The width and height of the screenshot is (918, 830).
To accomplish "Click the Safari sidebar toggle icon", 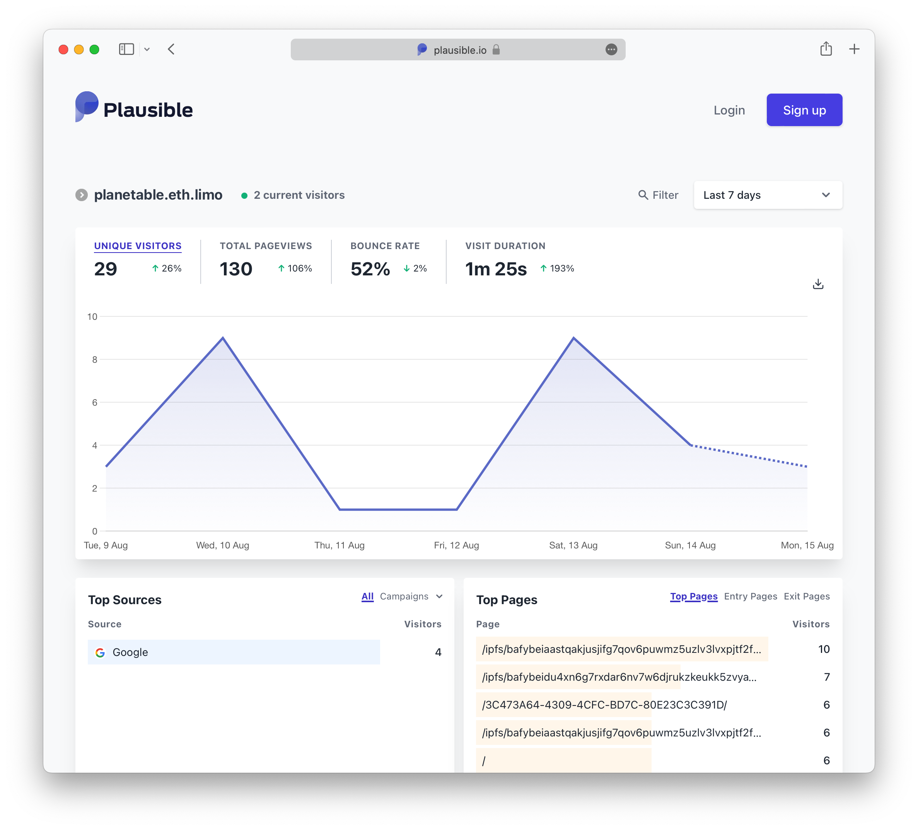I will [126, 49].
